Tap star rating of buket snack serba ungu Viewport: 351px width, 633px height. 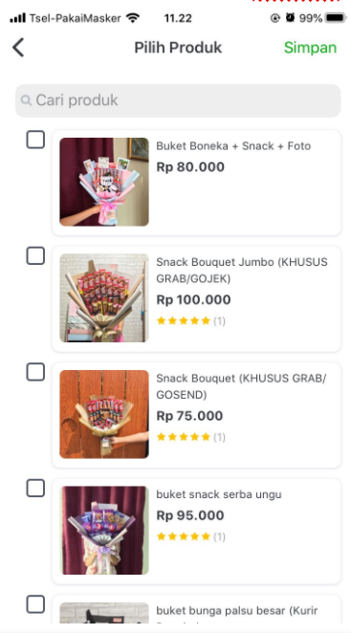point(184,536)
